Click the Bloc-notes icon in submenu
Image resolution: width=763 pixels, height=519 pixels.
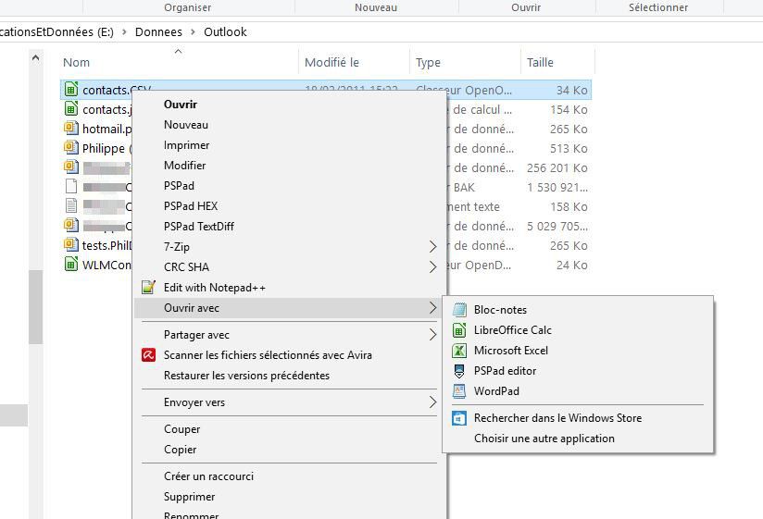click(x=458, y=310)
